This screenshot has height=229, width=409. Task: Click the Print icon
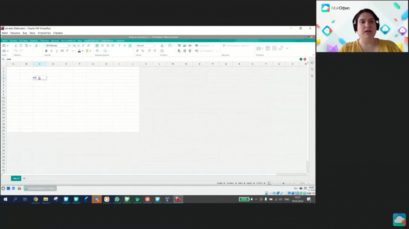point(4,51)
